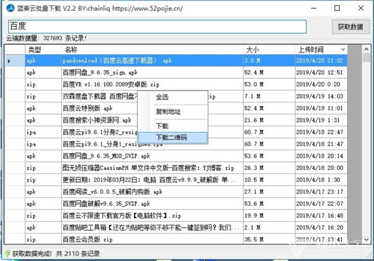This screenshot has width=374, height=261.
Task: Select the 百度贴吧工具箱 row
Action: pos(176,228)
